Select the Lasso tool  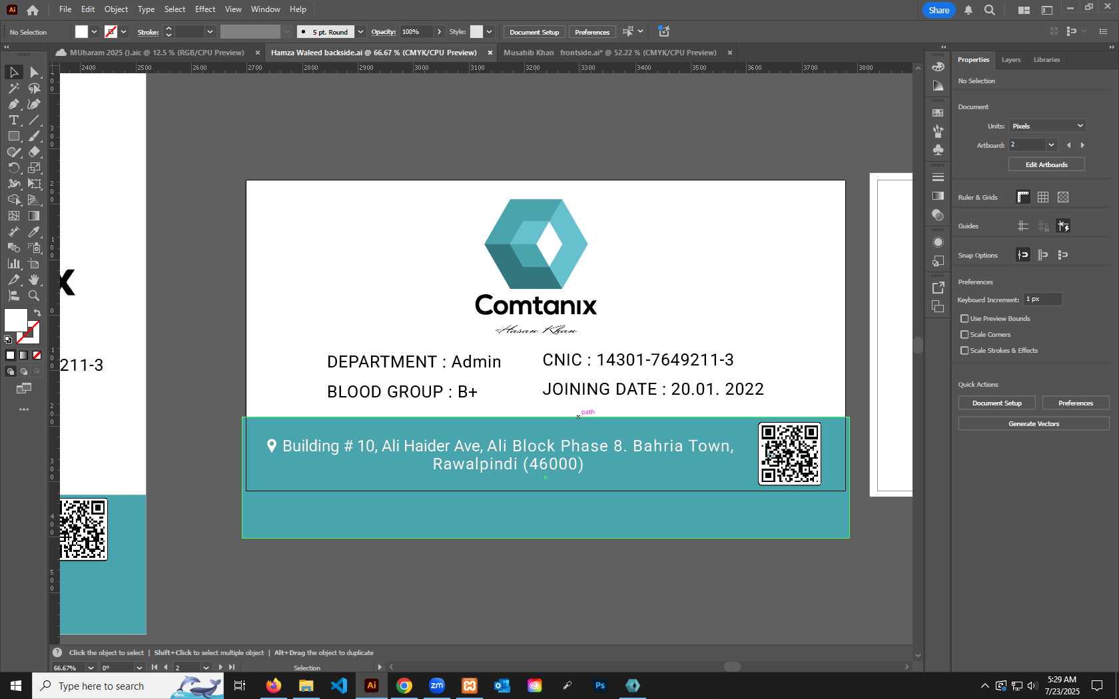pyautogui.click(x=34, y=88)
